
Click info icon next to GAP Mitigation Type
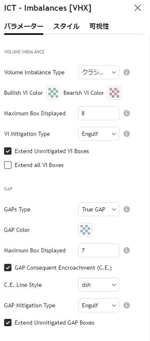[x=127, y=305]
